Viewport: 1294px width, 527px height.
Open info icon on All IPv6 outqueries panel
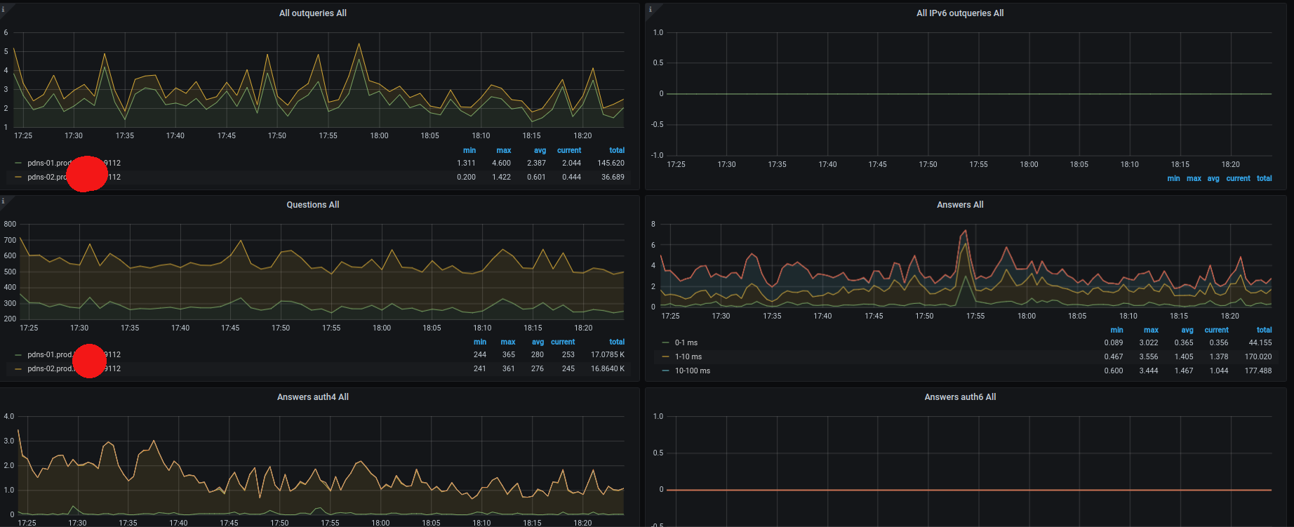tap(651, 9)
